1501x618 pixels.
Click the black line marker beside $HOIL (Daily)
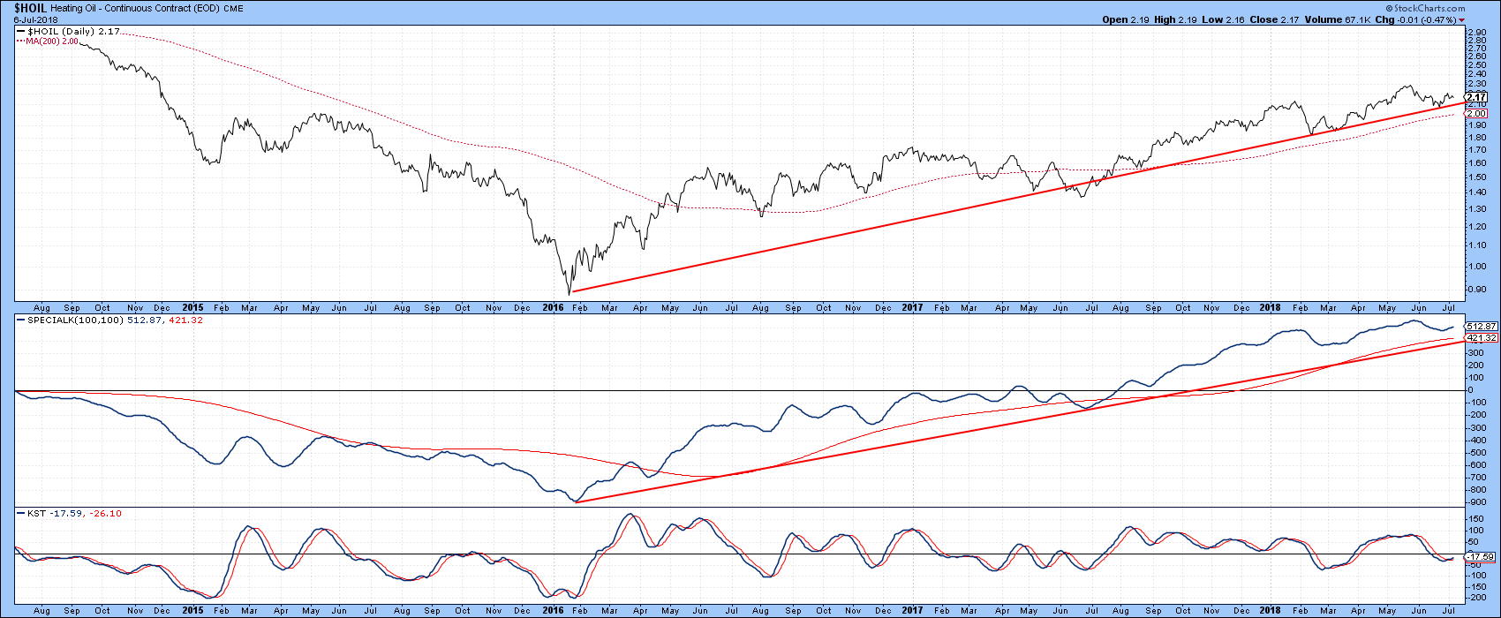pos(19,31)
